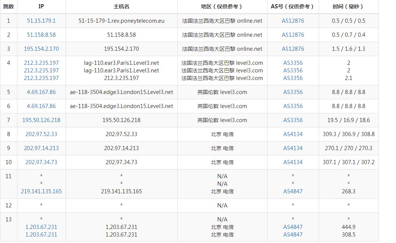
Task: Select hostname 51-15-179-1.rev.poneytelecom.eu
Action: pos(121,21)
